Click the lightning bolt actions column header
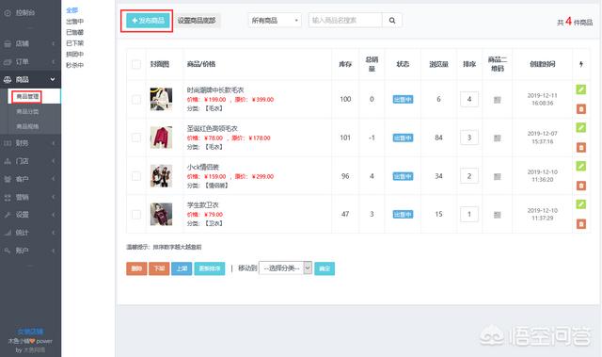Viewport: 602px width, 357px height. [581, 64]
